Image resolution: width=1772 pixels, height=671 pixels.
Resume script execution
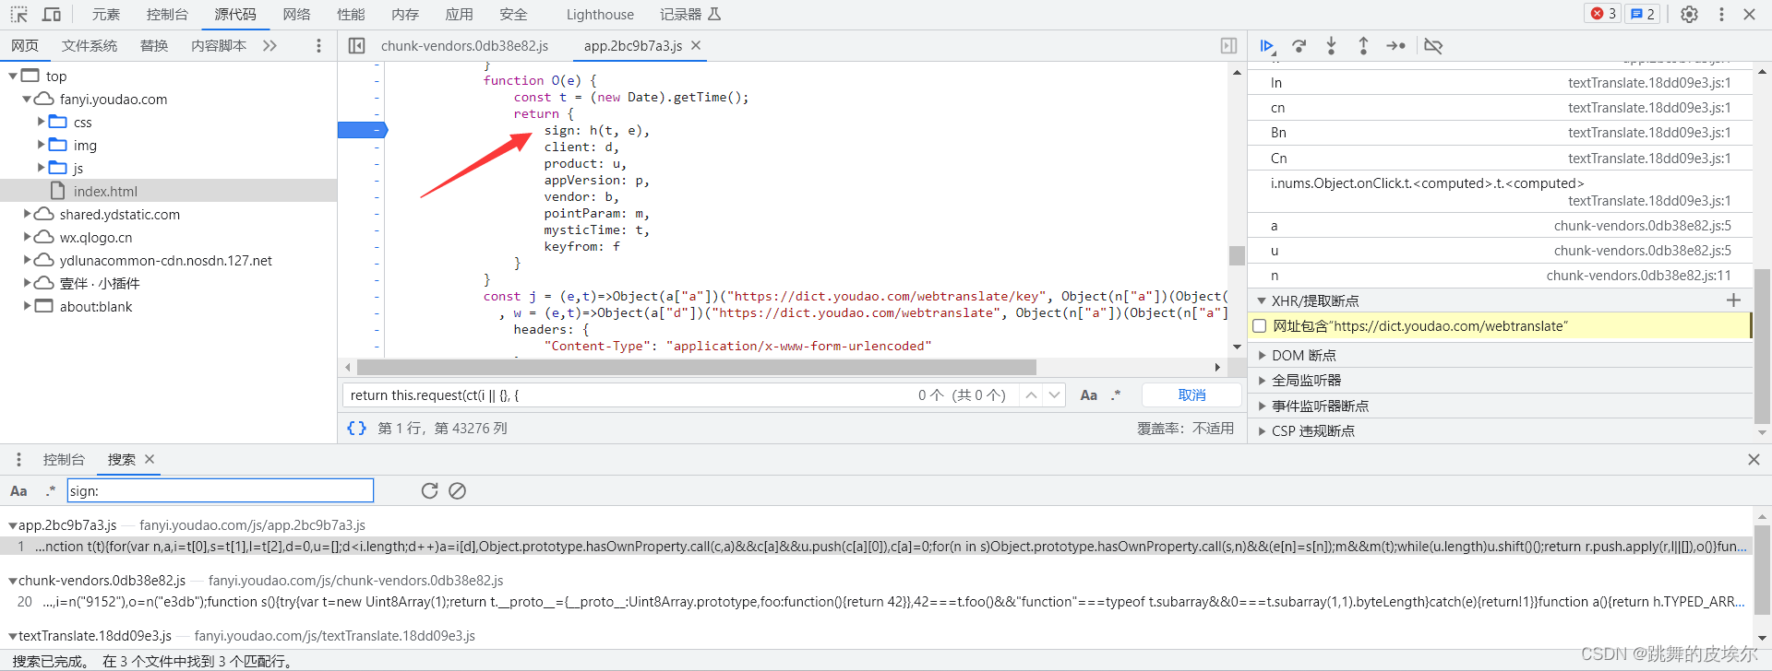coord(1267,46)
